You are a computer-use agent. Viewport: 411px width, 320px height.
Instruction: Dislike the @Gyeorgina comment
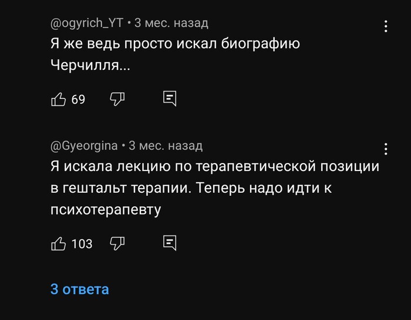117,243
